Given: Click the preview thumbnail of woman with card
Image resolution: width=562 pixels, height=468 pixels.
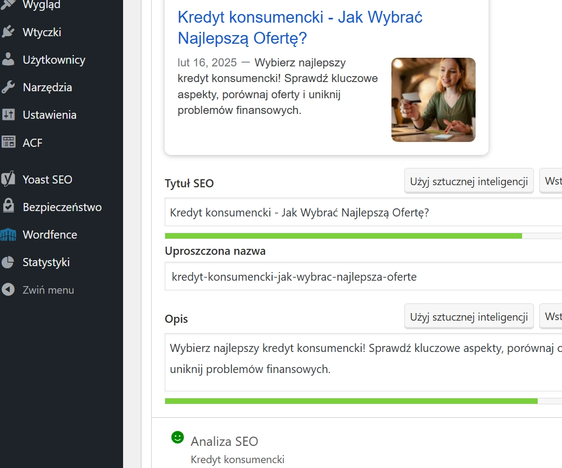Looking at the screenshot, I should click(433, 100).
